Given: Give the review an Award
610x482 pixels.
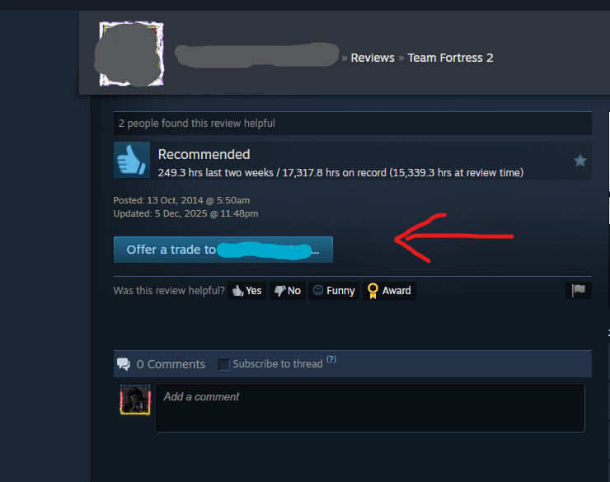Looking at the screenshot, I should [389, 291].
